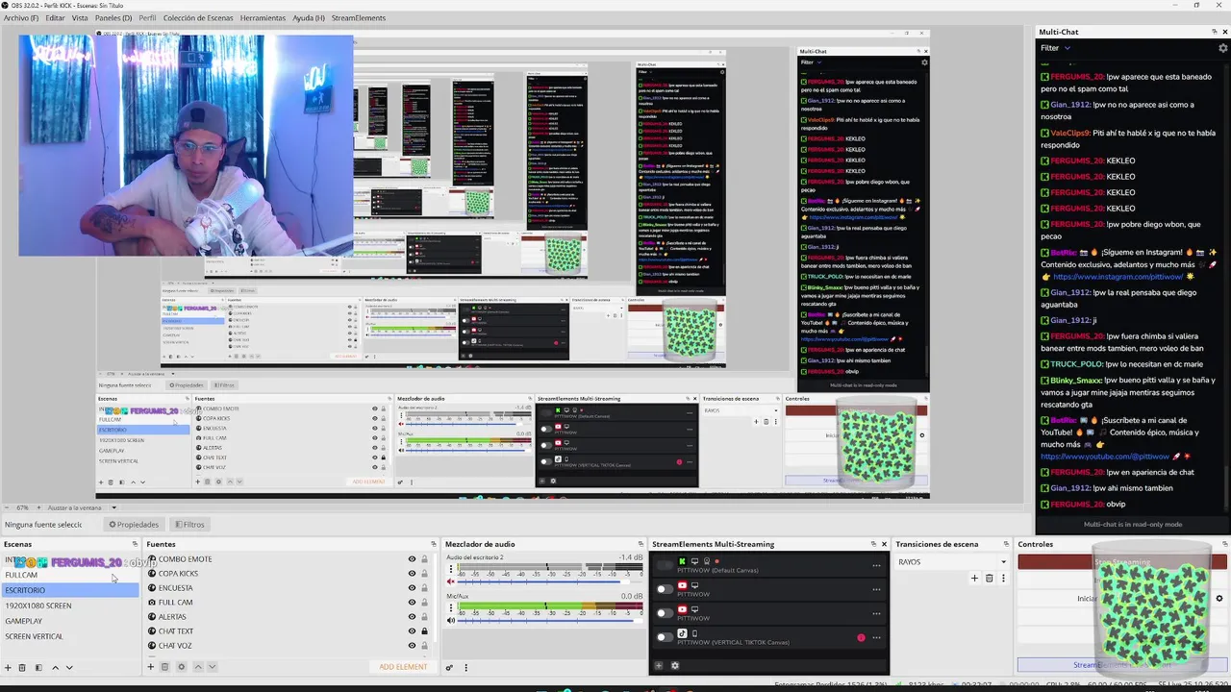
Task: Select the 1920X1080 SCREEN scene
Action: (69, 605)
